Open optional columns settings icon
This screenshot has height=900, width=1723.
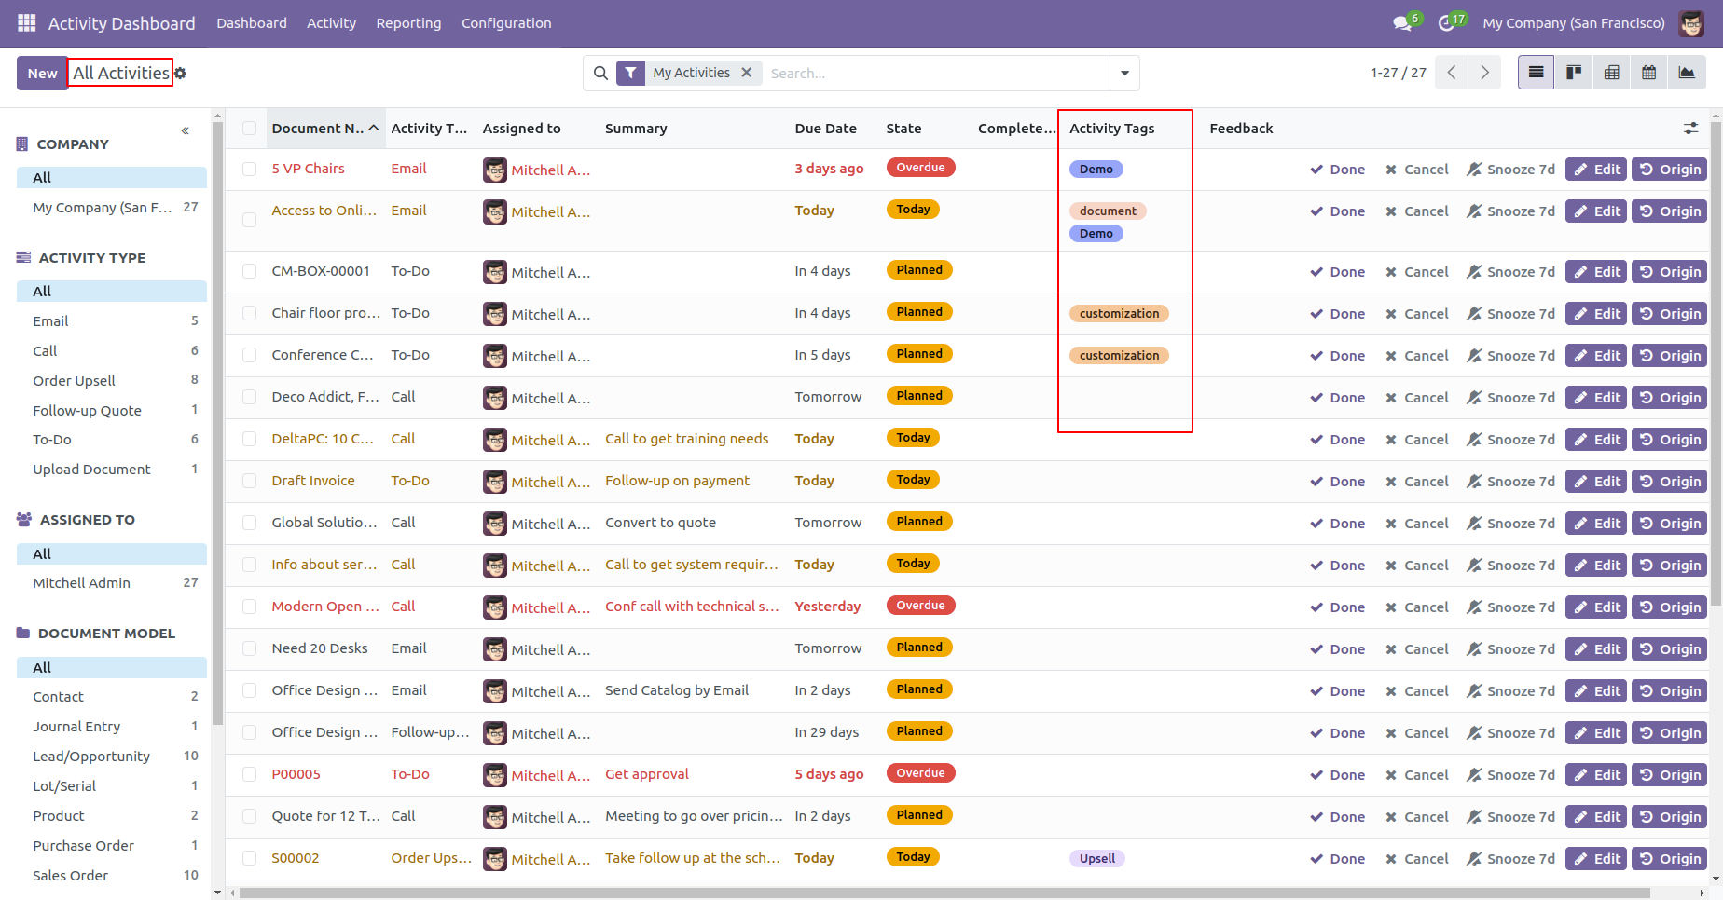1691,129
